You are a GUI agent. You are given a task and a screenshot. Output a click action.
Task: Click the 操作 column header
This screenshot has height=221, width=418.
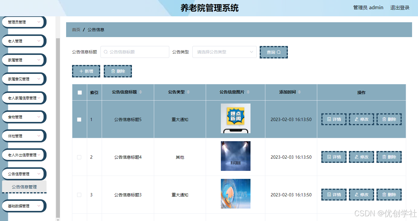click(361, 93)
